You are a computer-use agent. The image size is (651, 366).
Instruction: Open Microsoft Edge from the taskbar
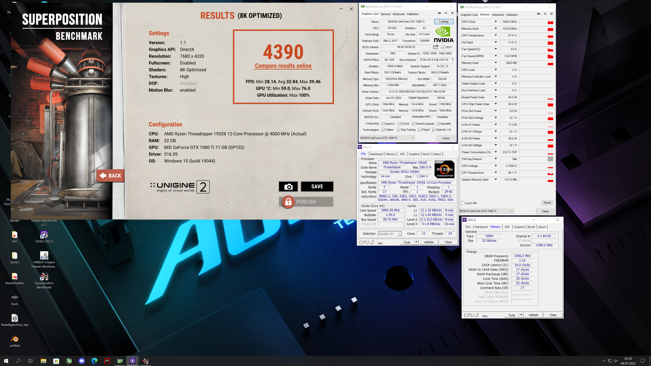pos(94,361)
